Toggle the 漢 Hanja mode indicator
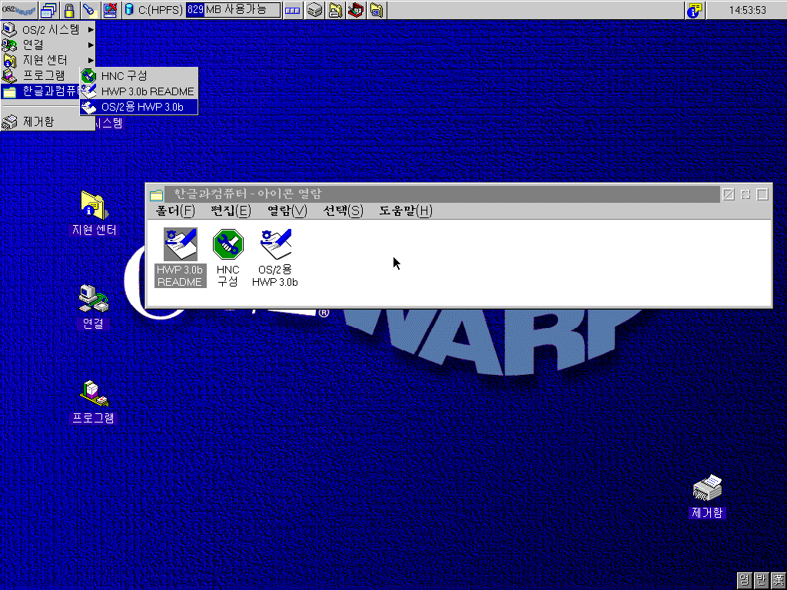Image resolution: width=787 pixels, height=590 pixels. click(x=778, y=581)
